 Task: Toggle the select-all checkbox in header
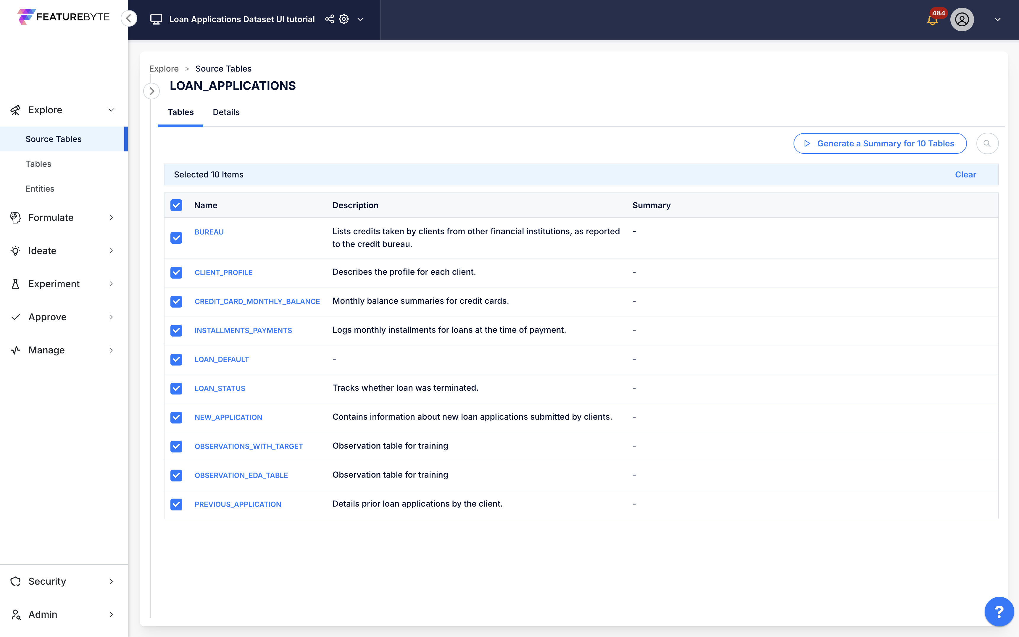click(x=176, y=205)
